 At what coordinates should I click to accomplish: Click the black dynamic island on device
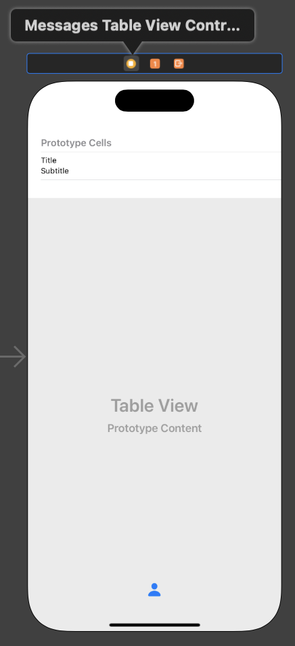pos(154,100)
